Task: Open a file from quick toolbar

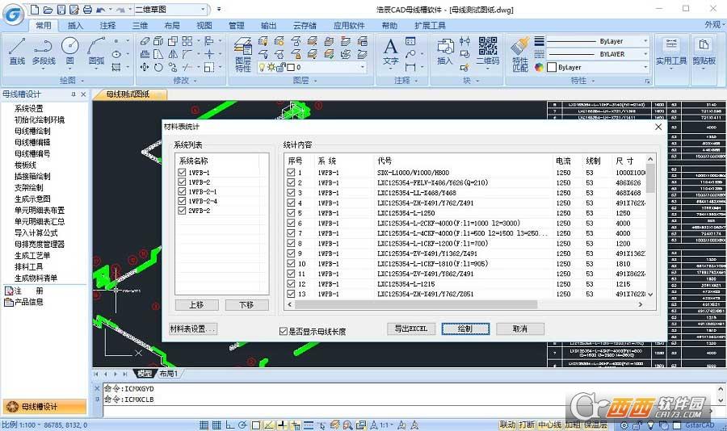Action: click(x=48, y=9)
